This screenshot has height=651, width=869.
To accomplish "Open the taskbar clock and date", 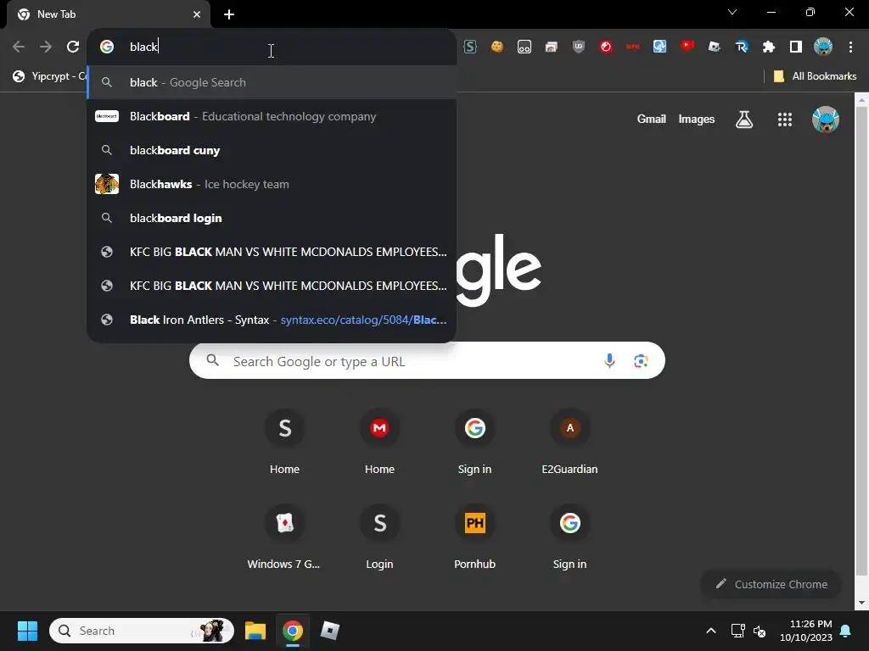I will point(806,631).
